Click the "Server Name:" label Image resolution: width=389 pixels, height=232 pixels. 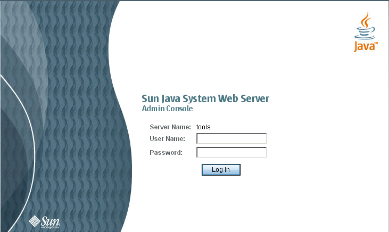click(170, 127)
